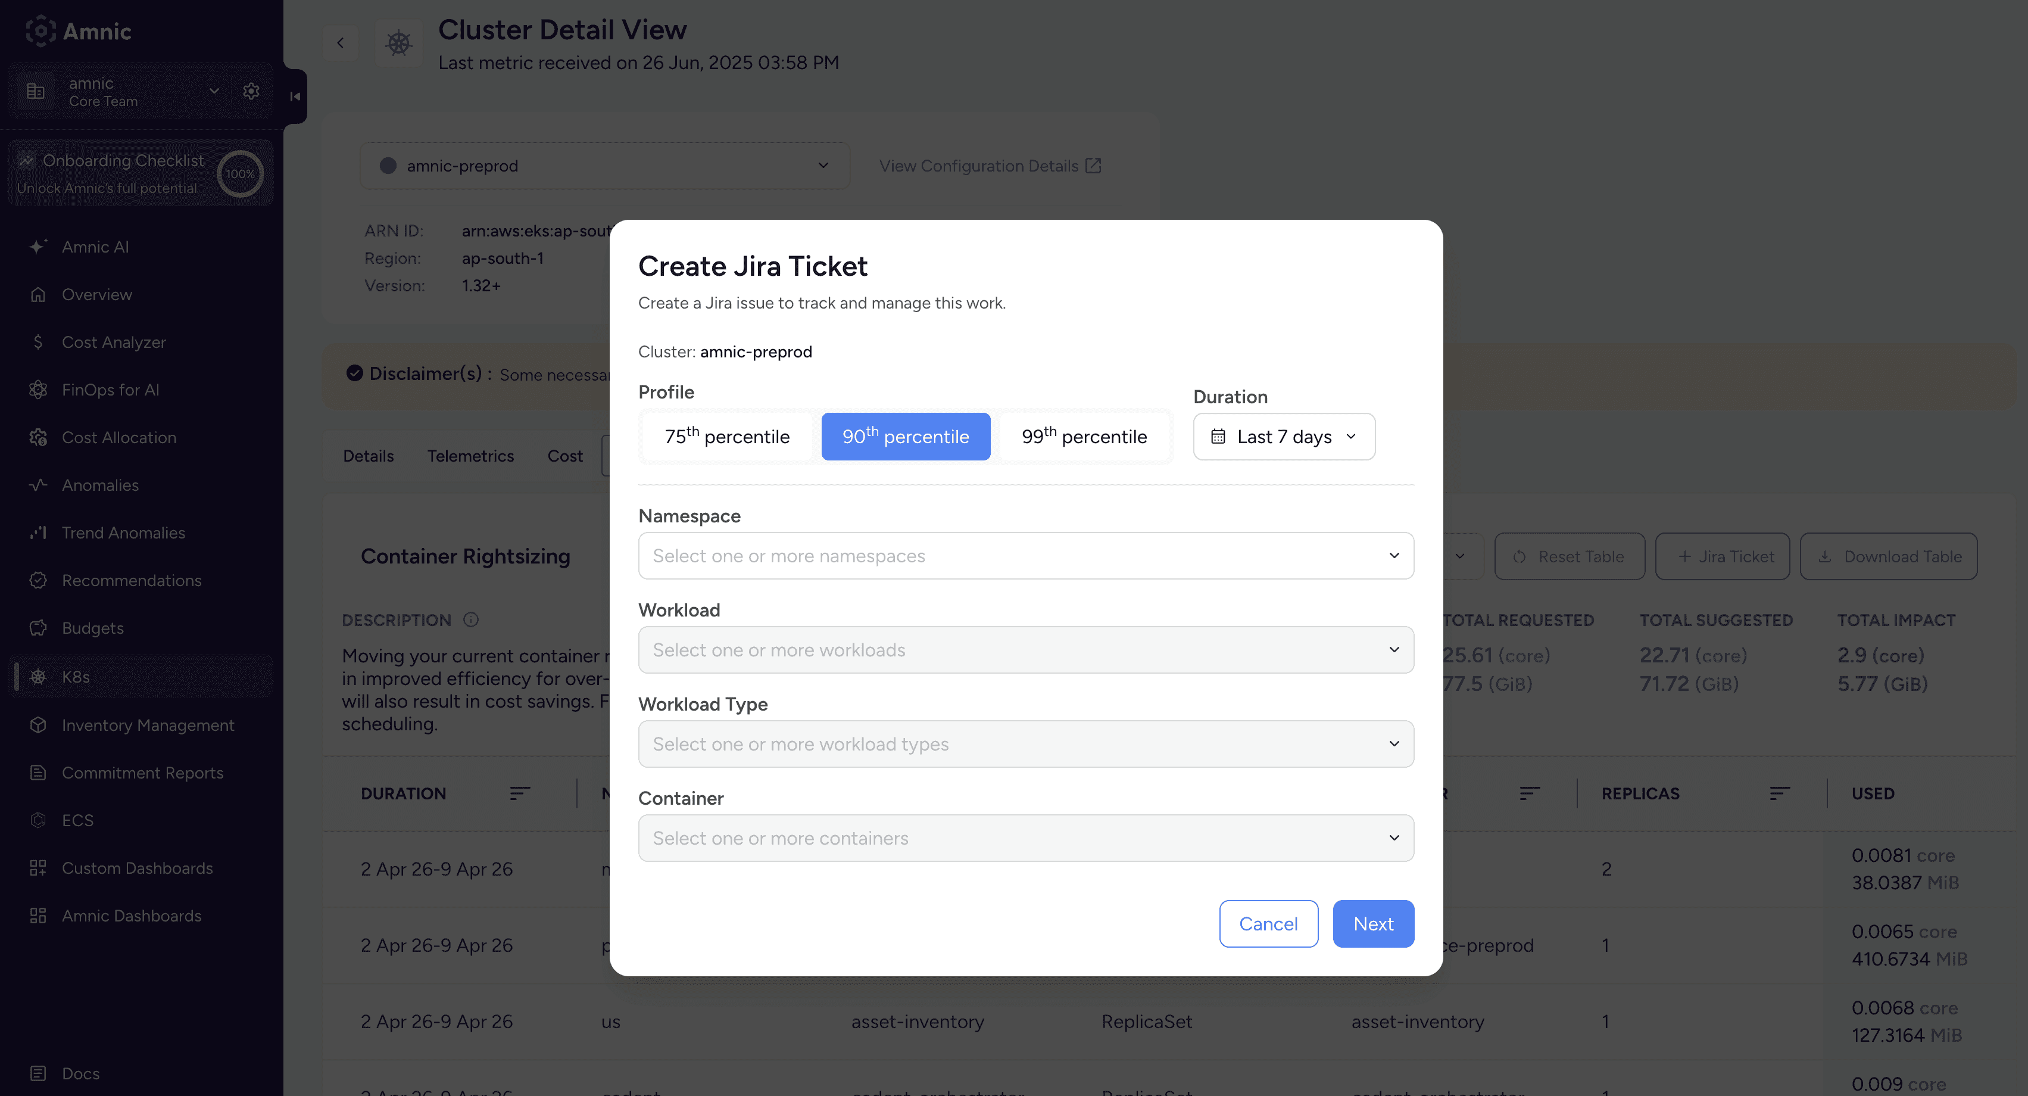Click the Workload Type select field

(x=1025, y=744)
